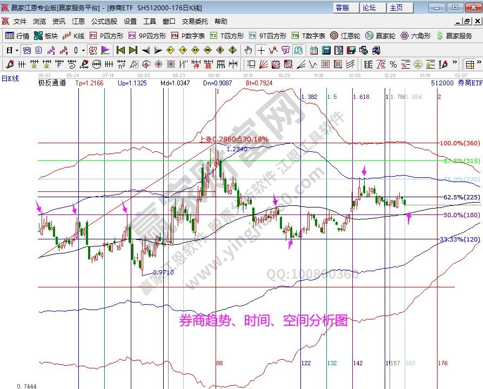483x389 pixels.
Task: Expand the 日 period dropdown arrow
Action: click(x=17, y=50)
